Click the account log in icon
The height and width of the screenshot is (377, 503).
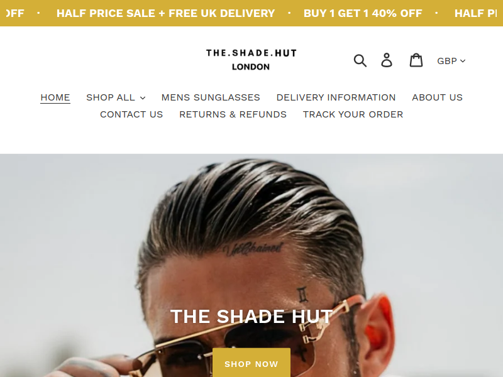click(387, 60)
